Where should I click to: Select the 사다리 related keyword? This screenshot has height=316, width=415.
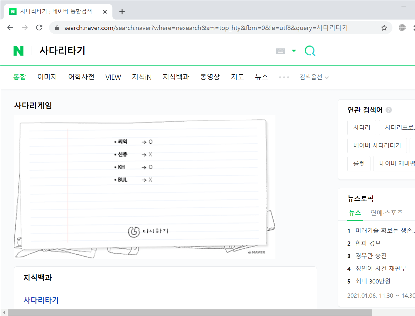[362, 127]
